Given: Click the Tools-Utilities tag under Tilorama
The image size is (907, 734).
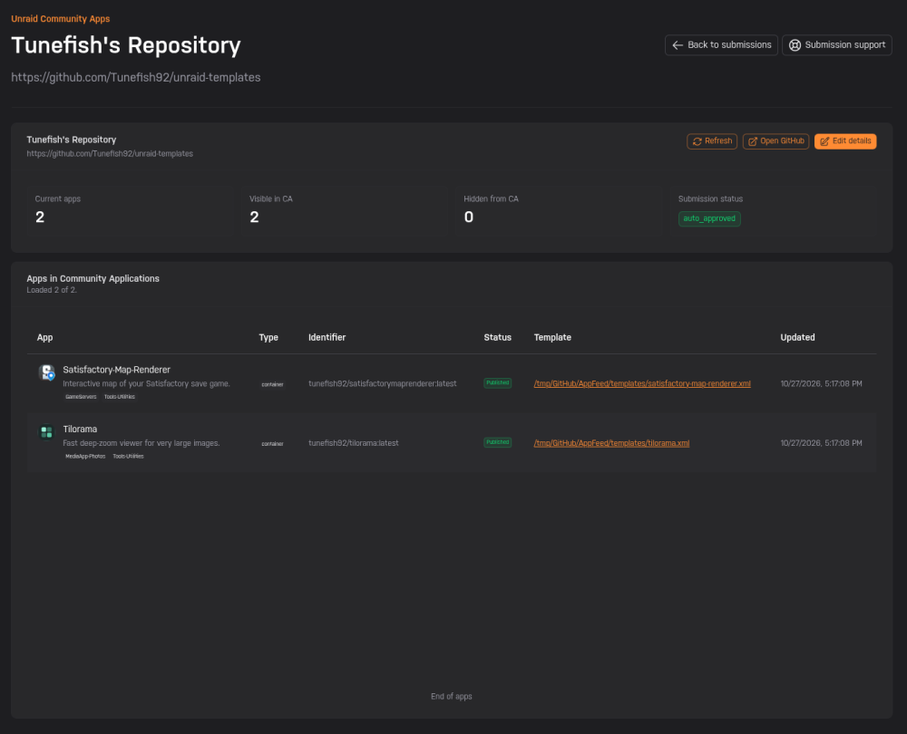Looking at the screenshot, I should coord(128,456).
